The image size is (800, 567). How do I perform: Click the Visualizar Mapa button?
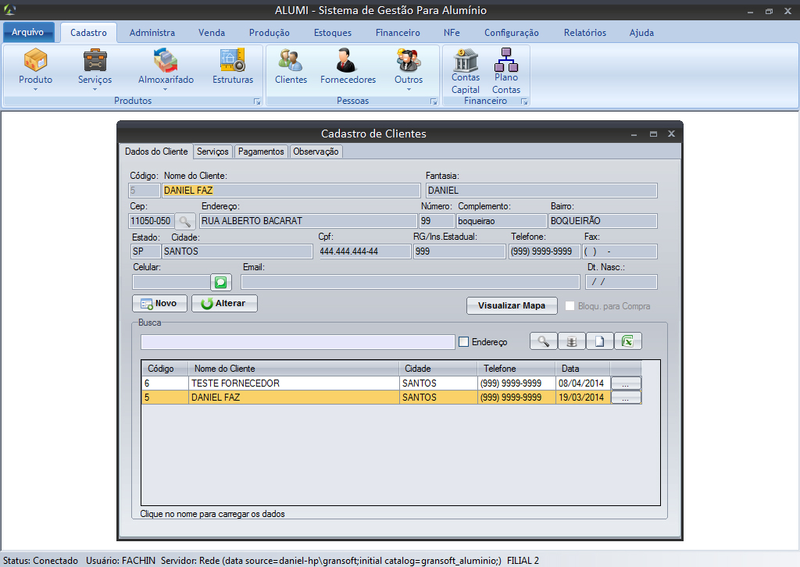(x=512, y=305)
